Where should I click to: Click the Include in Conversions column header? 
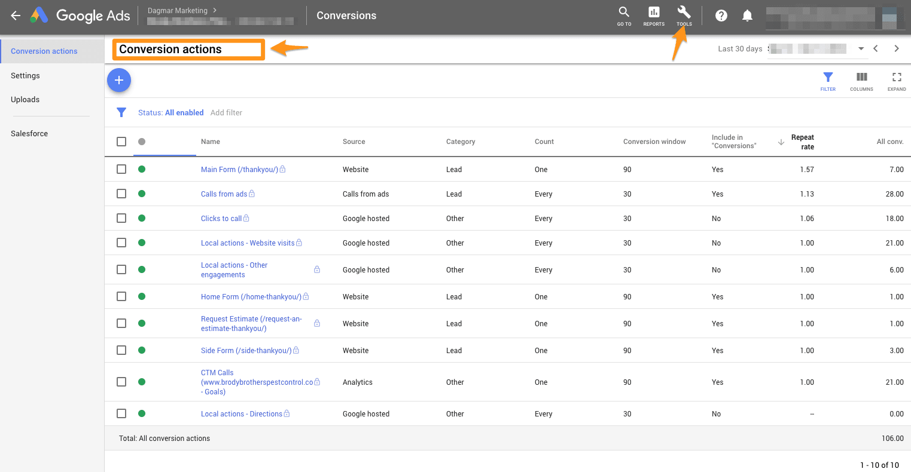[x=734, y=142]
